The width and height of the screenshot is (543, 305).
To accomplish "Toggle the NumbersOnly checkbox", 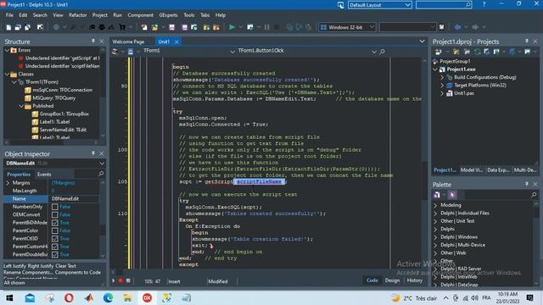I will click(54, 207).
